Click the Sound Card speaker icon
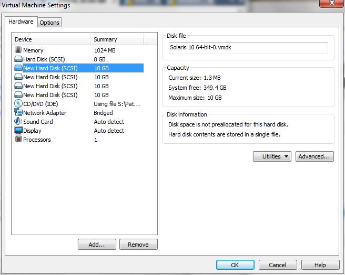345x275 pixels. 18,122
